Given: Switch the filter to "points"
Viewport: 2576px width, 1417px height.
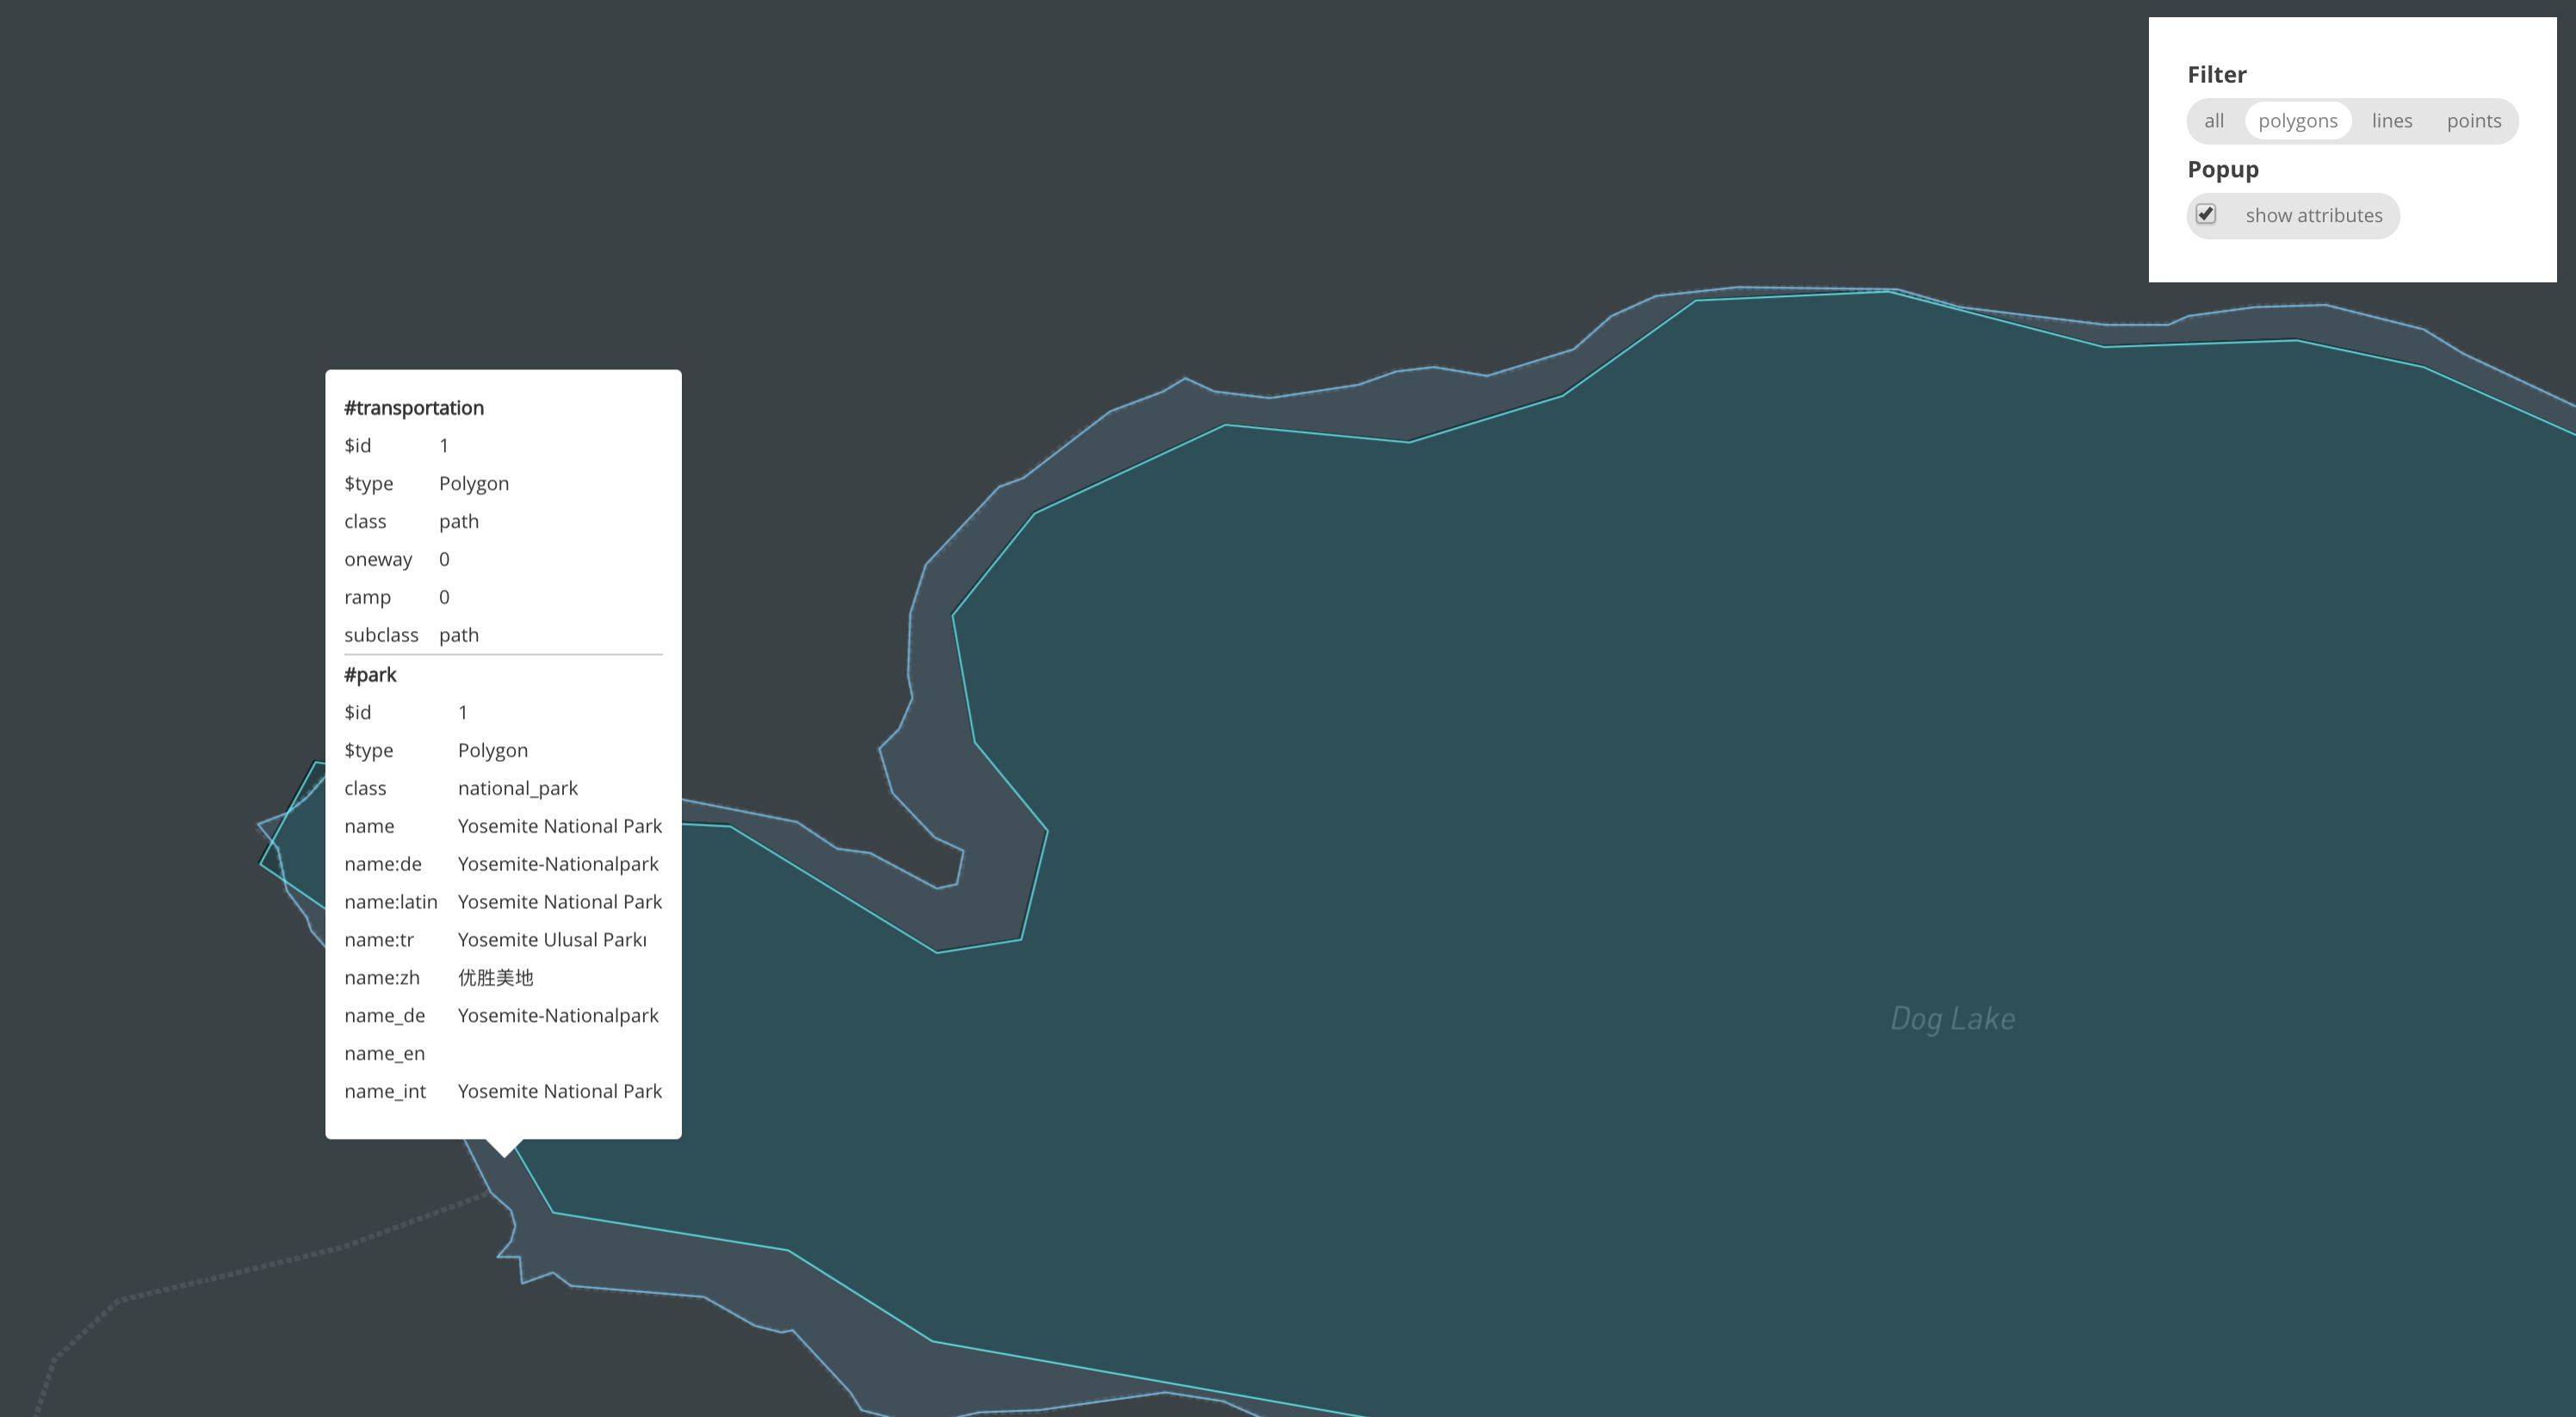Looking at the screenshot, I should (2473, 120).
